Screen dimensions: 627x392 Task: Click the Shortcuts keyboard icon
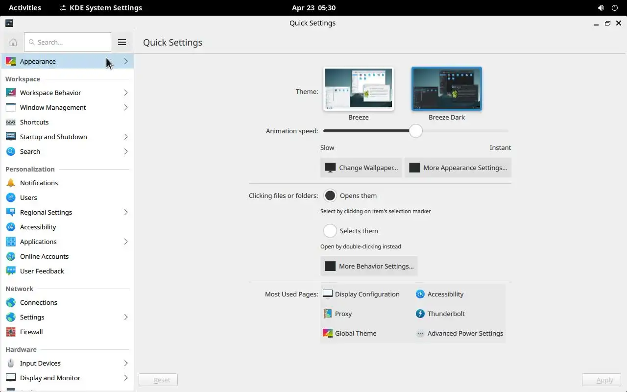11,122
